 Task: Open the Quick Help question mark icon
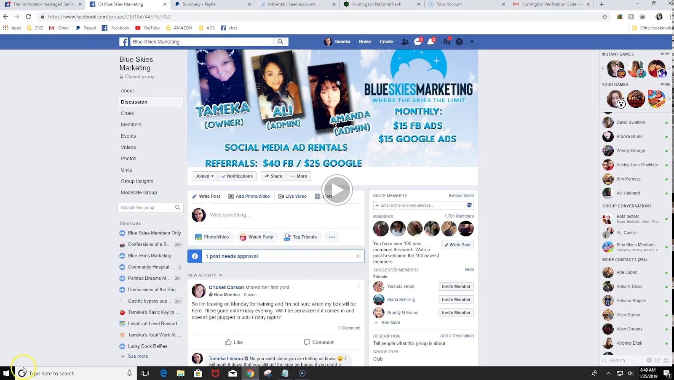coord(459,42)
